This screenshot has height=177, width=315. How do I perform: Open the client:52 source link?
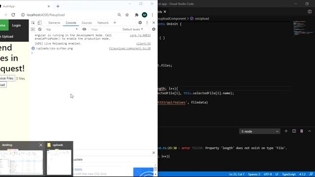143,44
